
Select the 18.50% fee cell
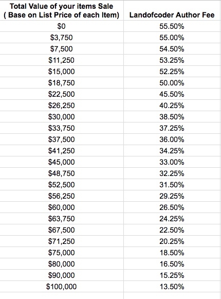coord(172,253)
